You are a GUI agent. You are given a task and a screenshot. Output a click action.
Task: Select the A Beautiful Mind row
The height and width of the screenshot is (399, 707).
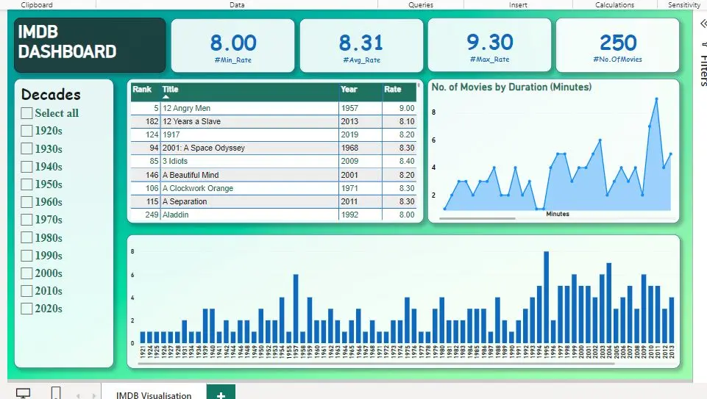tap(274, 175)
